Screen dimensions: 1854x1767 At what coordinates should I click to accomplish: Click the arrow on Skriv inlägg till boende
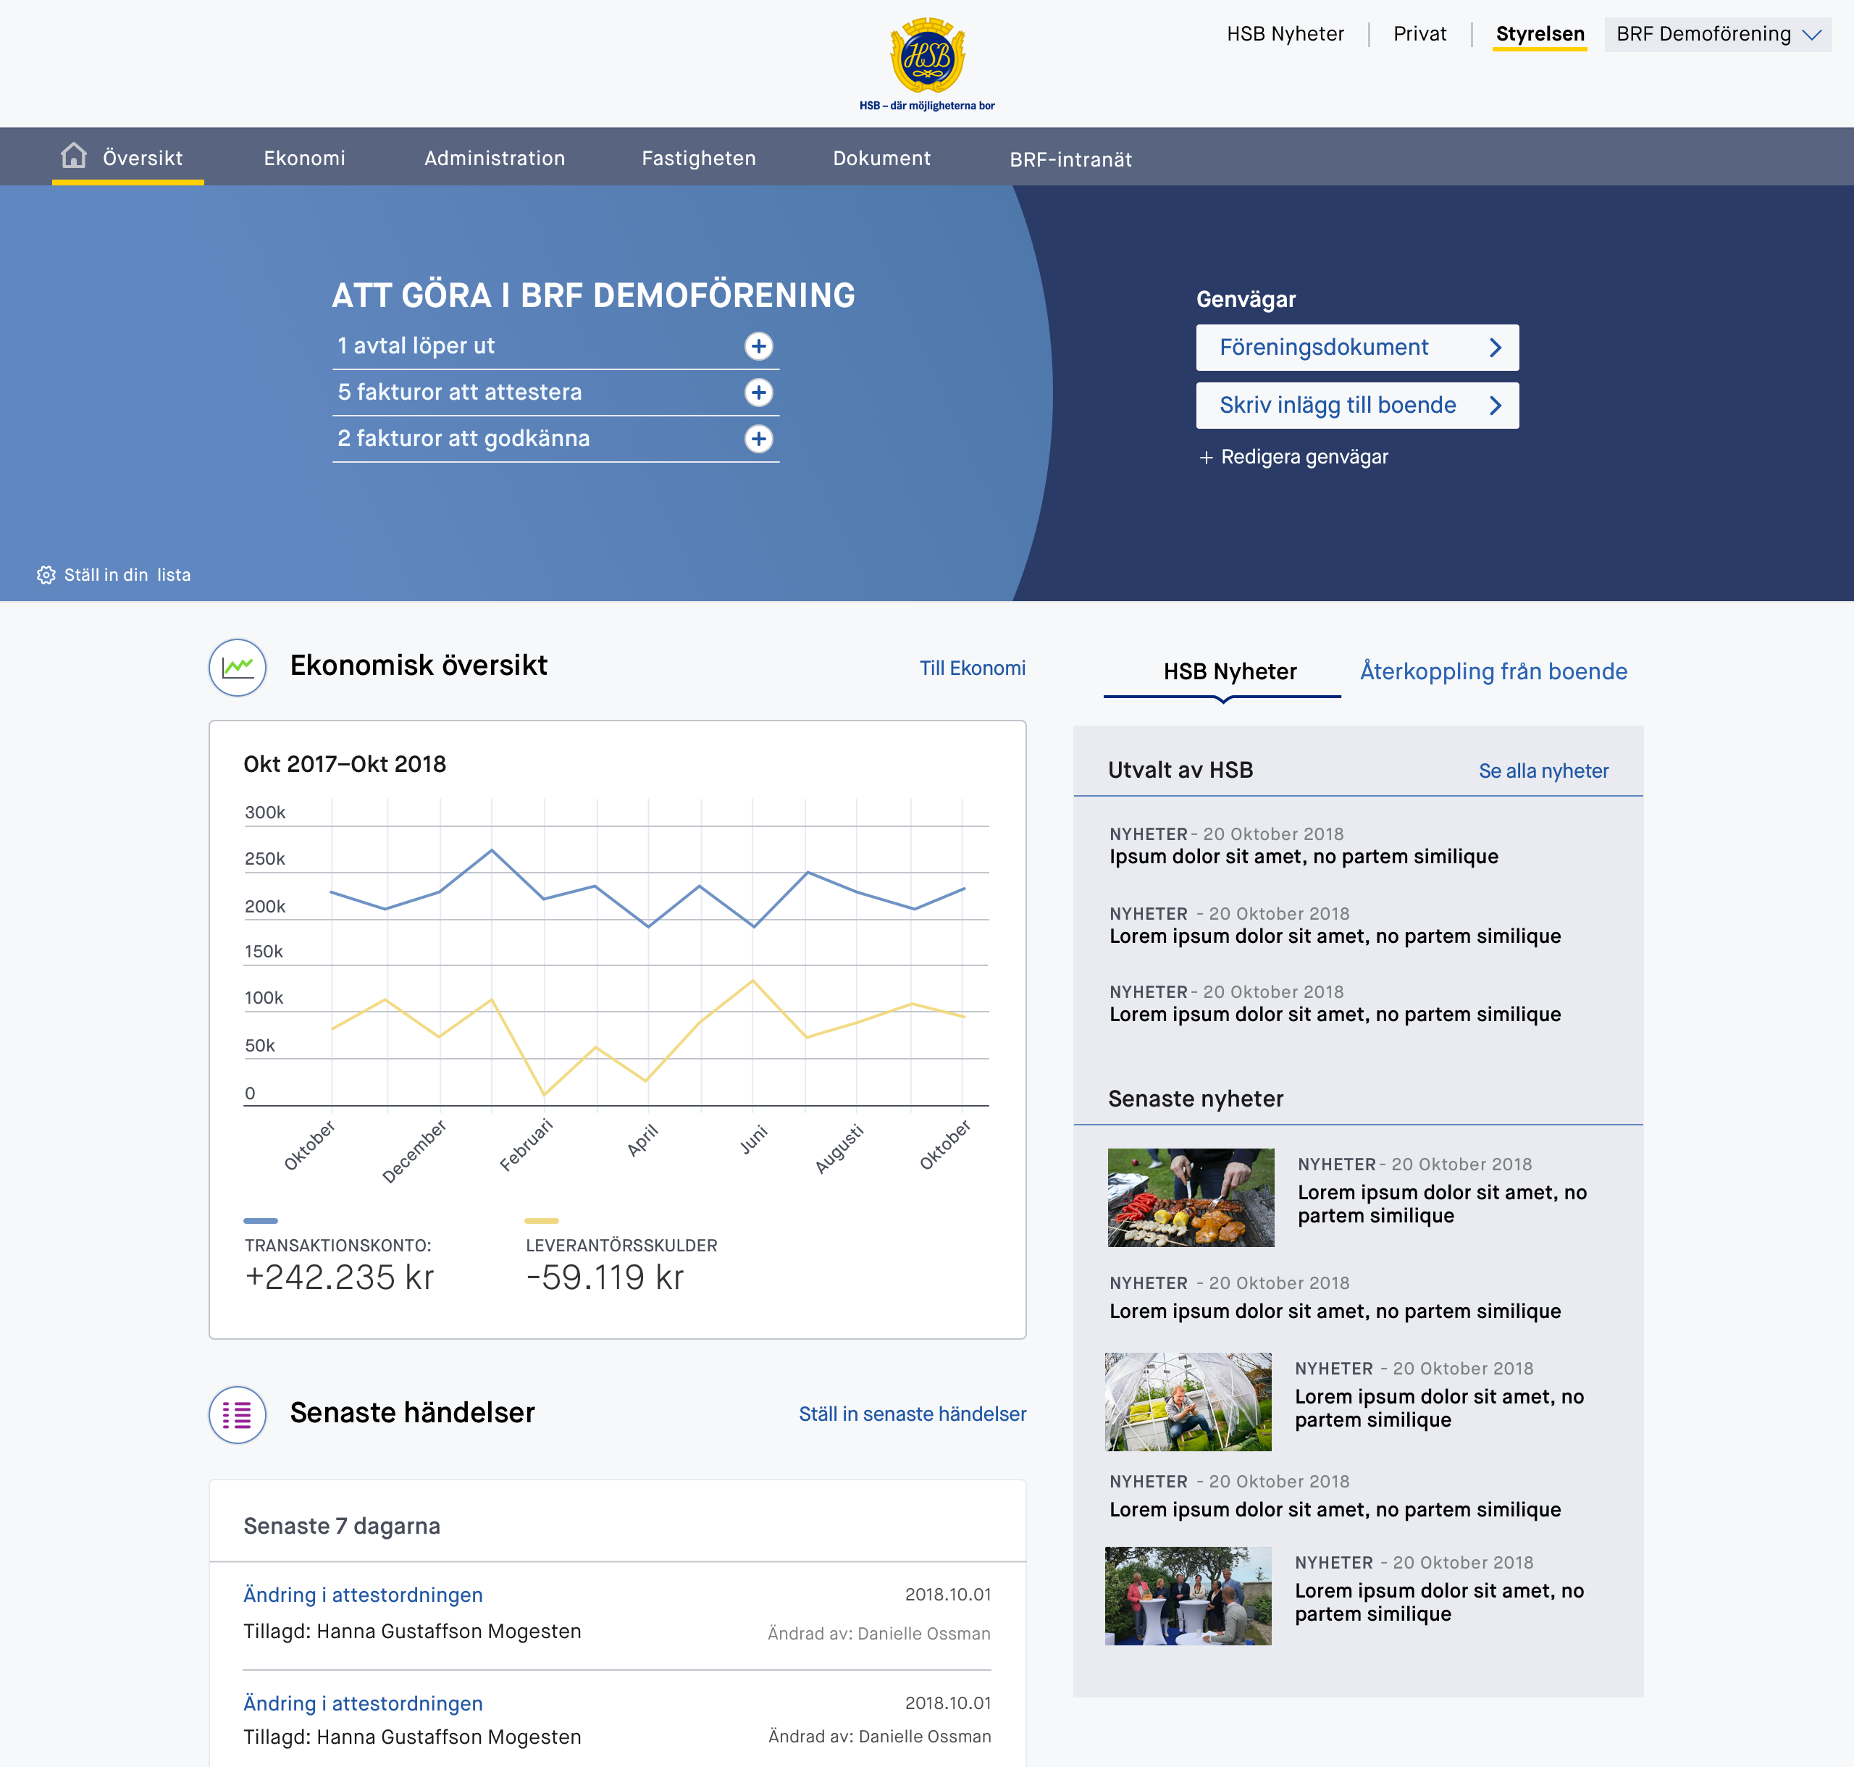[x=1495, y=405]
